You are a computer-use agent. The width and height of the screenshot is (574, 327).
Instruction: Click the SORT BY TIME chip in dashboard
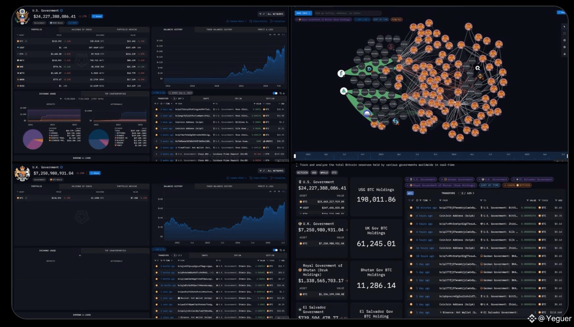tap(490, 185)
